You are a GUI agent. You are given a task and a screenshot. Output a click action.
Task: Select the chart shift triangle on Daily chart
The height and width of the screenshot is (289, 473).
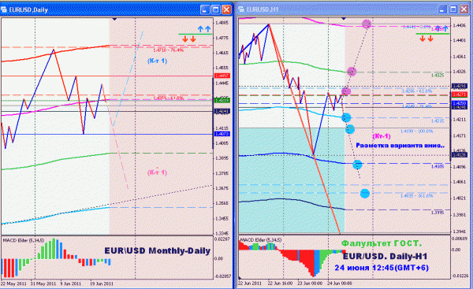click(x=114, y=19)
